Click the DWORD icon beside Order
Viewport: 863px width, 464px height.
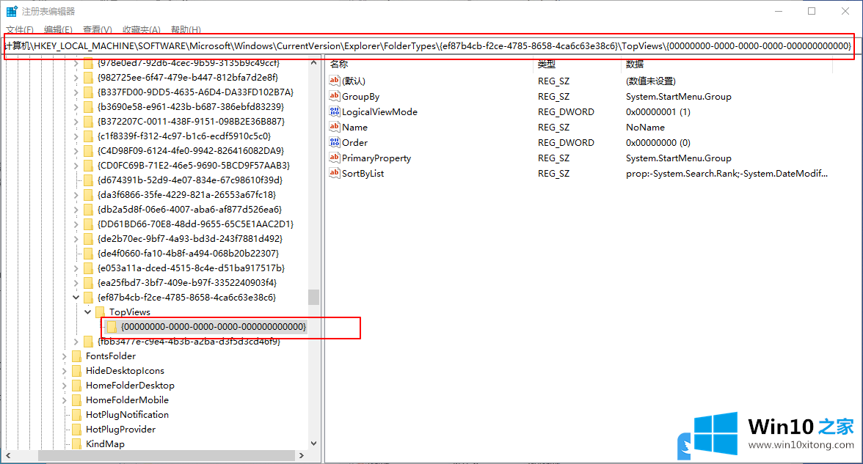click(335, 143)
